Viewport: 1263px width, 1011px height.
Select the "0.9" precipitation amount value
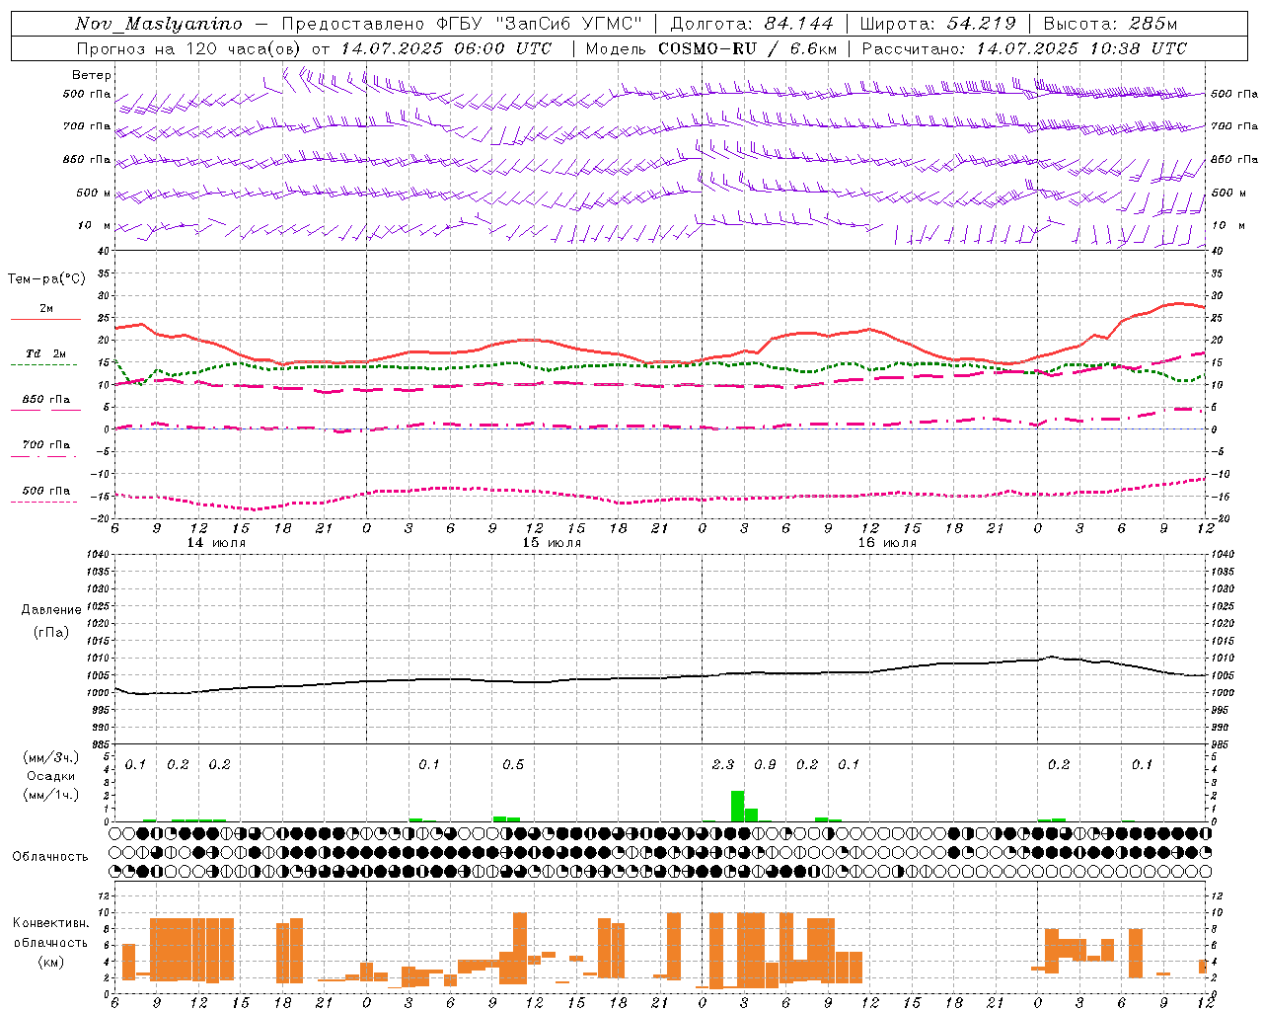point(765,765)
